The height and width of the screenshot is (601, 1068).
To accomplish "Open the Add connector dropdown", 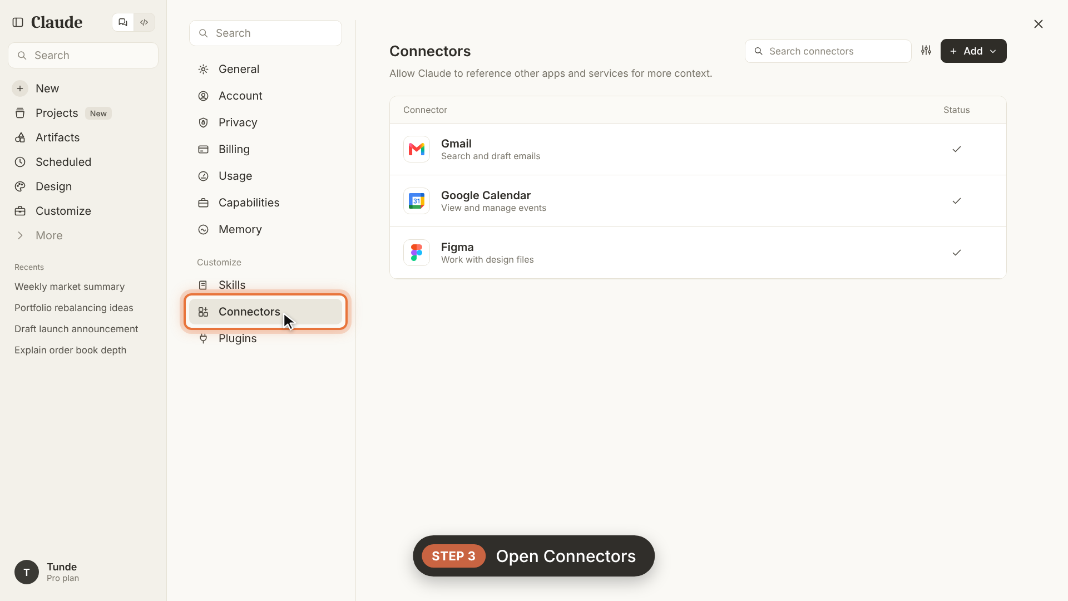I will click(x=973, y=51).
